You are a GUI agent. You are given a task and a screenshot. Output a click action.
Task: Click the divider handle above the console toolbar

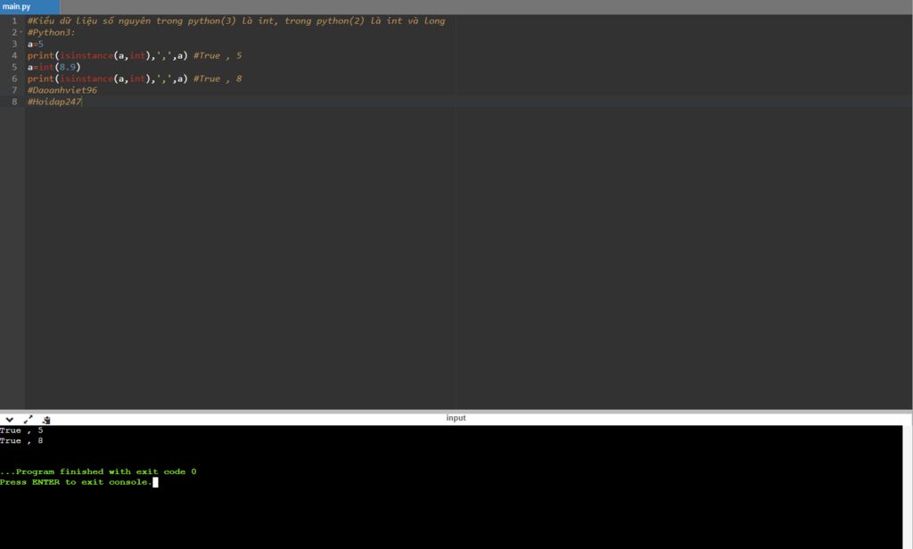click(x=456, y=411)
